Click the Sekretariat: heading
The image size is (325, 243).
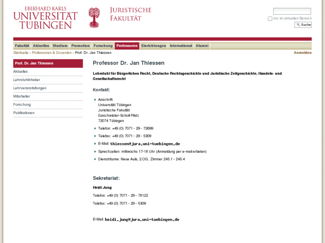(106, 178)
